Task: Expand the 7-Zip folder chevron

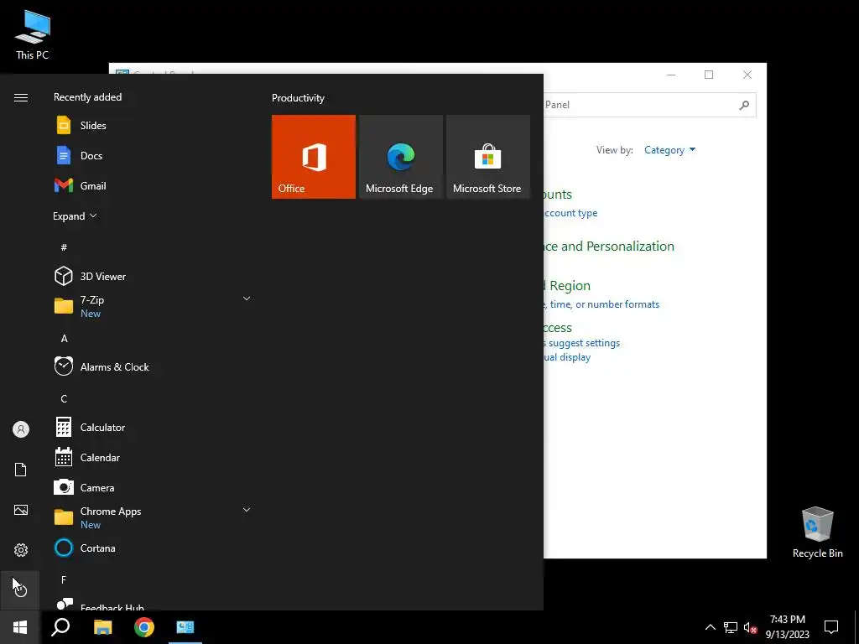Action: coord(247,299)
